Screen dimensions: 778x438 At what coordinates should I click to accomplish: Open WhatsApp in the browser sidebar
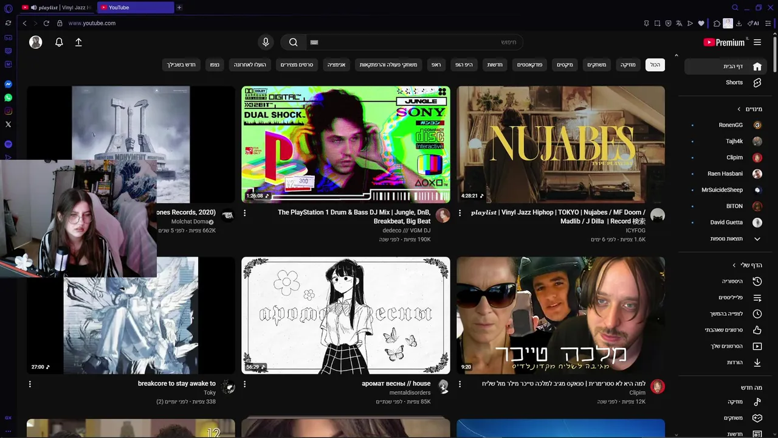8,97
